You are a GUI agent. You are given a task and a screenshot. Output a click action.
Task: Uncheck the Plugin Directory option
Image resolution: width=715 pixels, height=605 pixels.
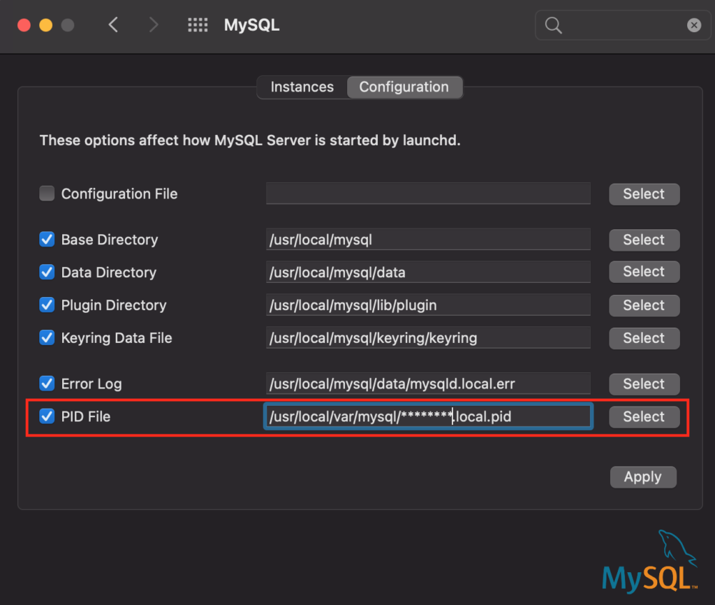(x=46, y=305)
